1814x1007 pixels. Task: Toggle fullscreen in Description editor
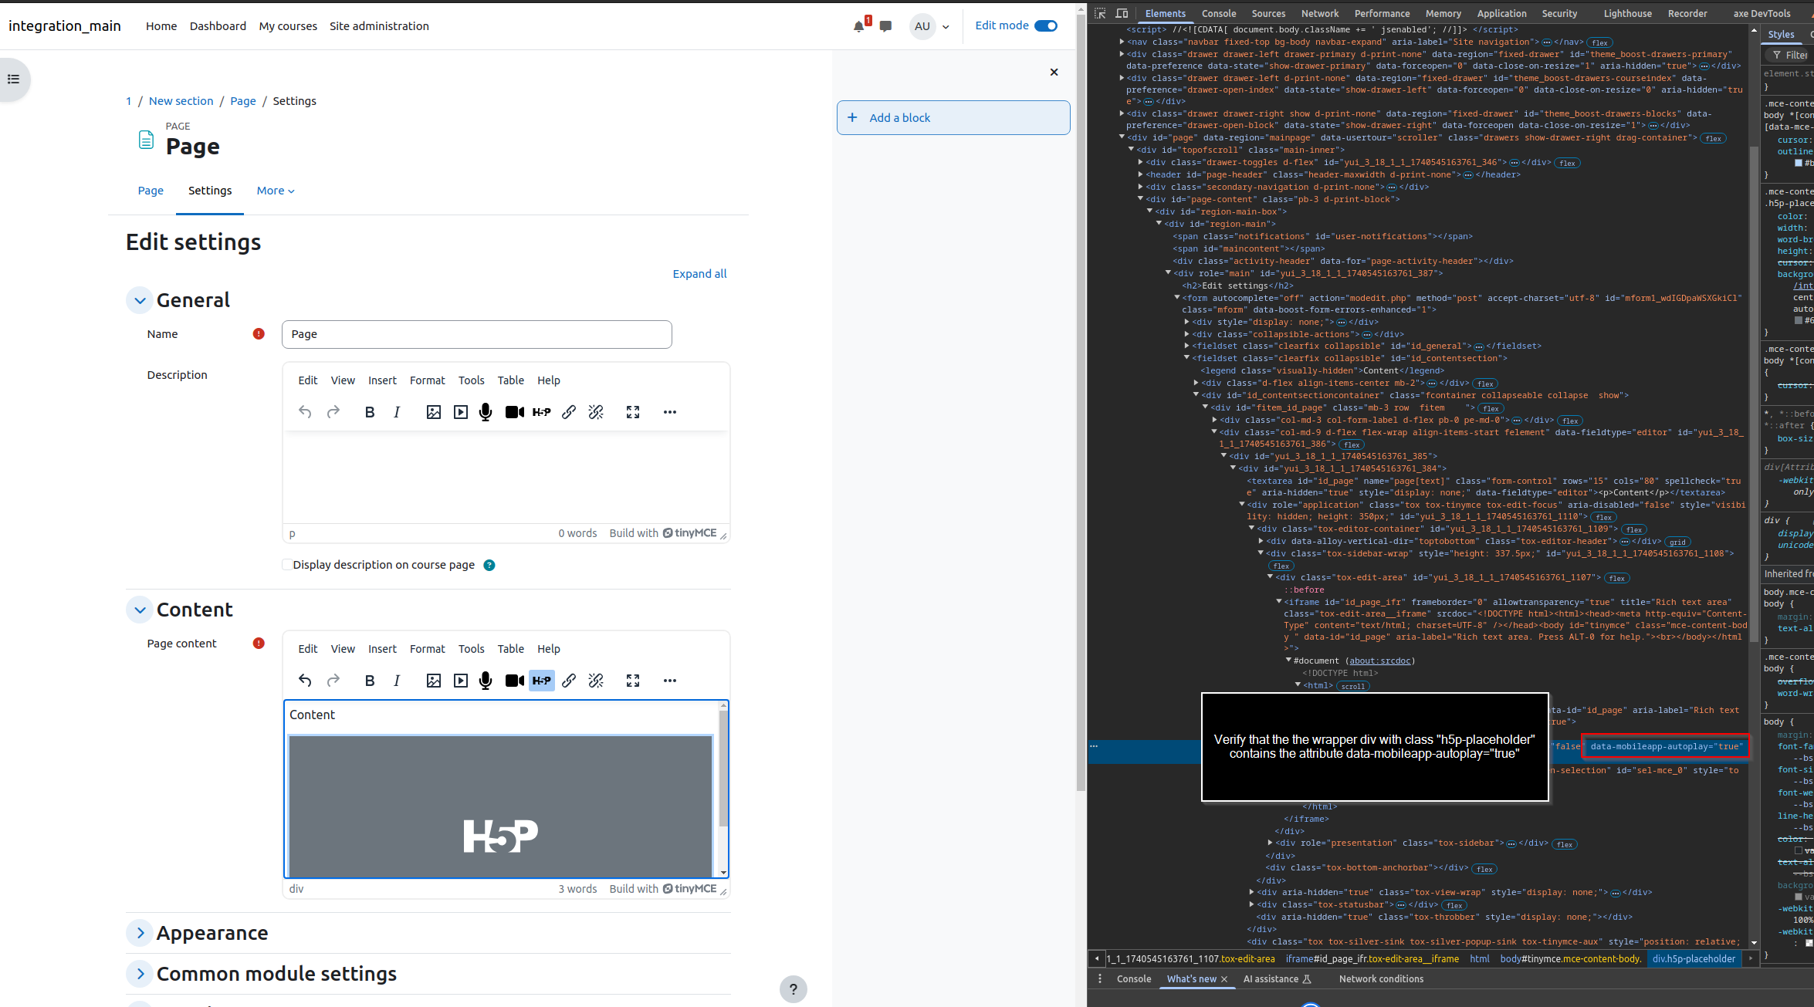633,412
